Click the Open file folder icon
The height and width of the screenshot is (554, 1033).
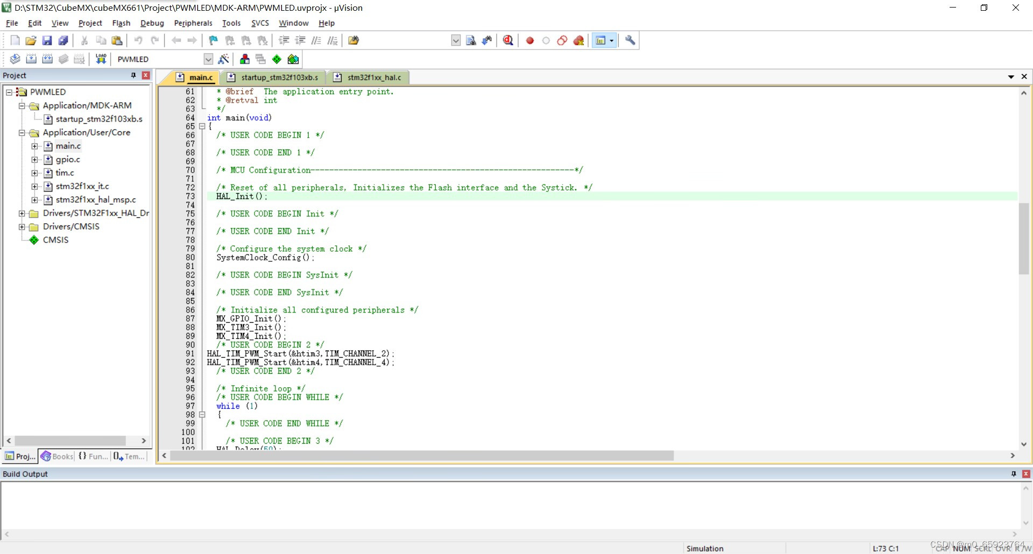(31, 40)
